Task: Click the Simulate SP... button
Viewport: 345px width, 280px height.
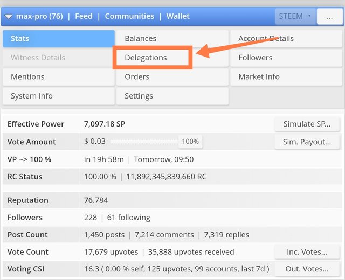Action: click(307, 124)
